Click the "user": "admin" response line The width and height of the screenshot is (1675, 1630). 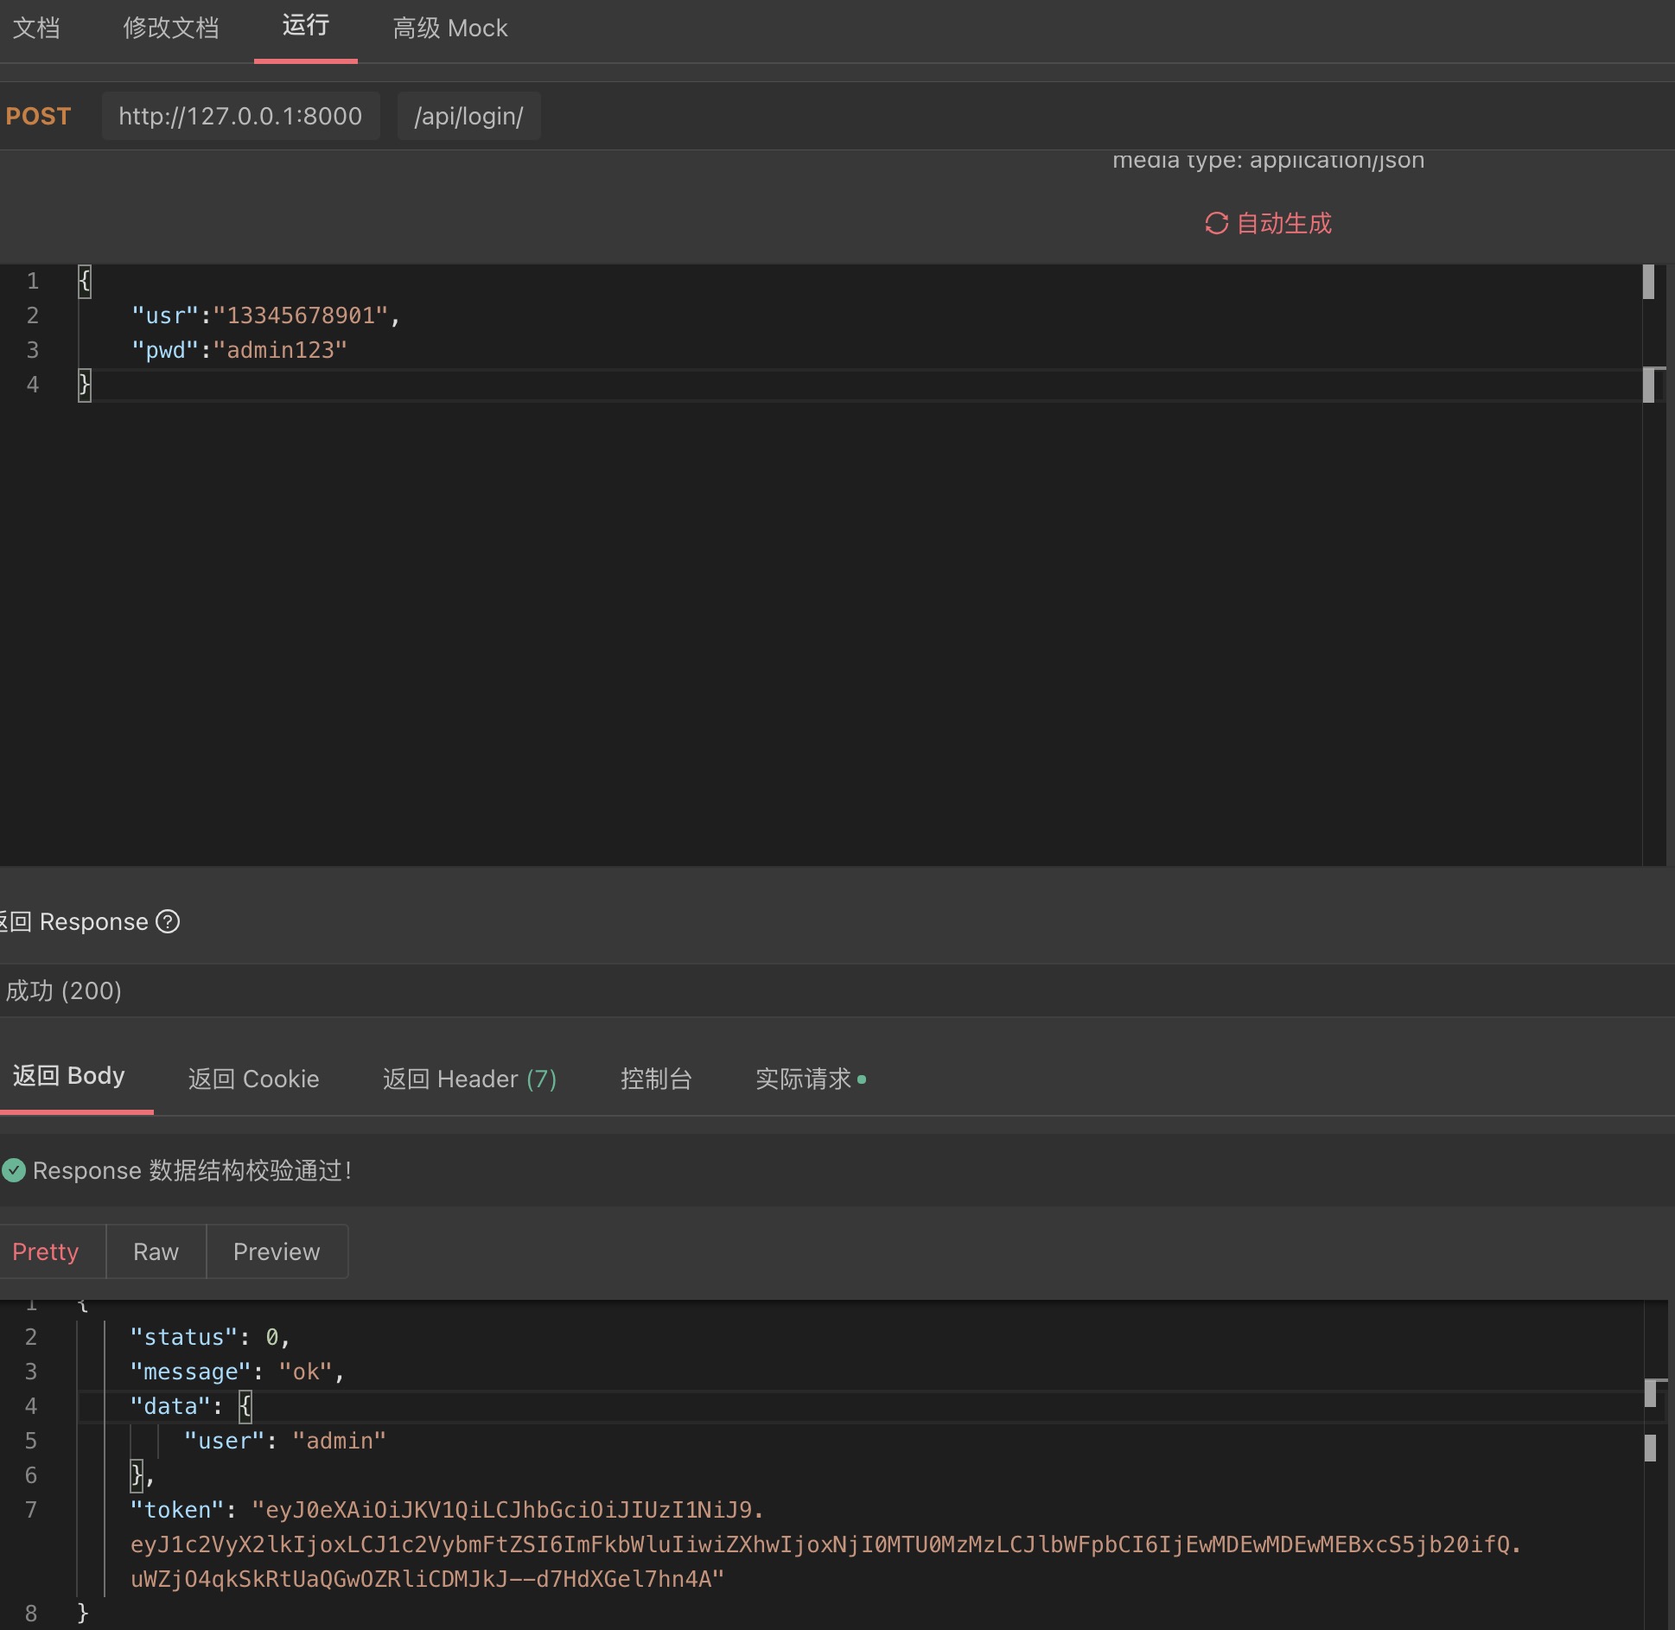(x=285, y=1441)
